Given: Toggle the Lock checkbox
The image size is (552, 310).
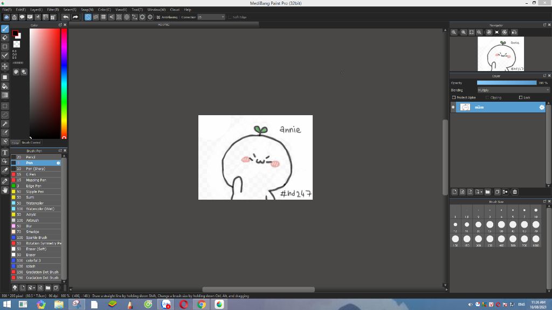Looking at the screenshot, I should click(521, 98).
